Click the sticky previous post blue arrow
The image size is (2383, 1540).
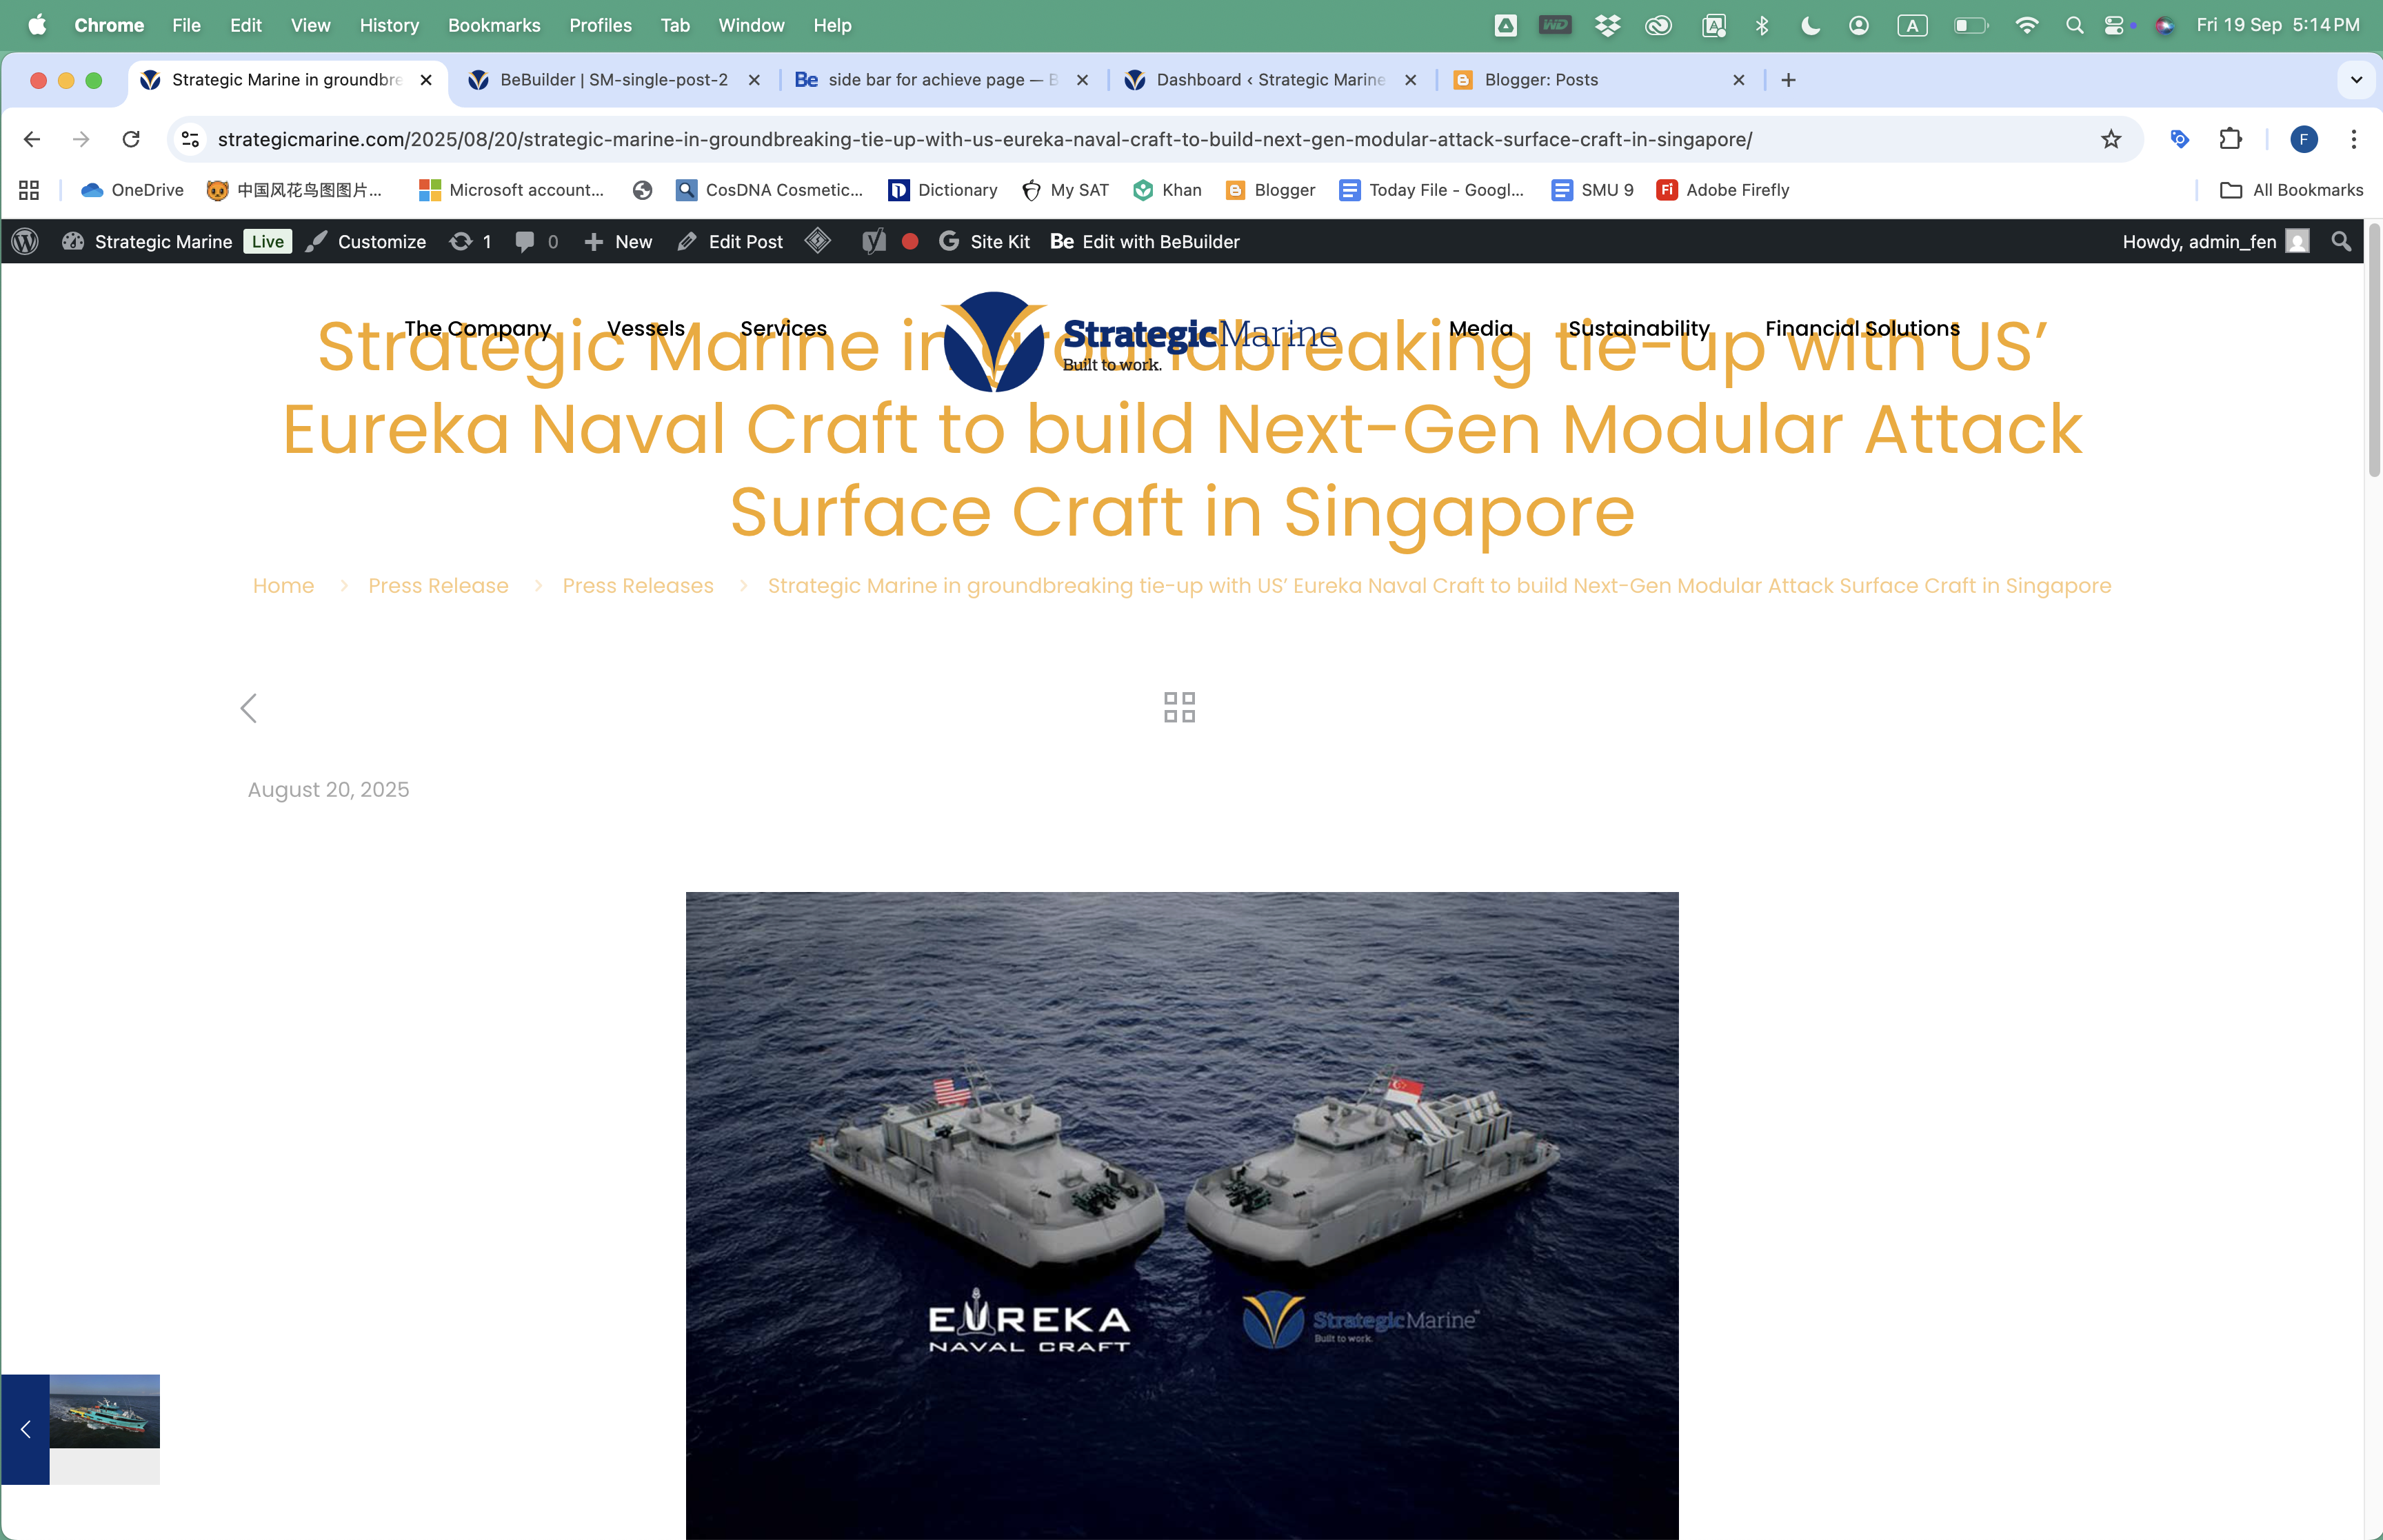click(25, 1429)
